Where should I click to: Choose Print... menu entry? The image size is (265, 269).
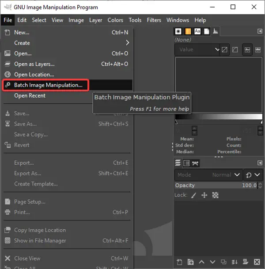[x=67, y=212]
